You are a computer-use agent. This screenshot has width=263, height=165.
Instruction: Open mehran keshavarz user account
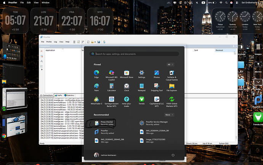coord(105,155)
